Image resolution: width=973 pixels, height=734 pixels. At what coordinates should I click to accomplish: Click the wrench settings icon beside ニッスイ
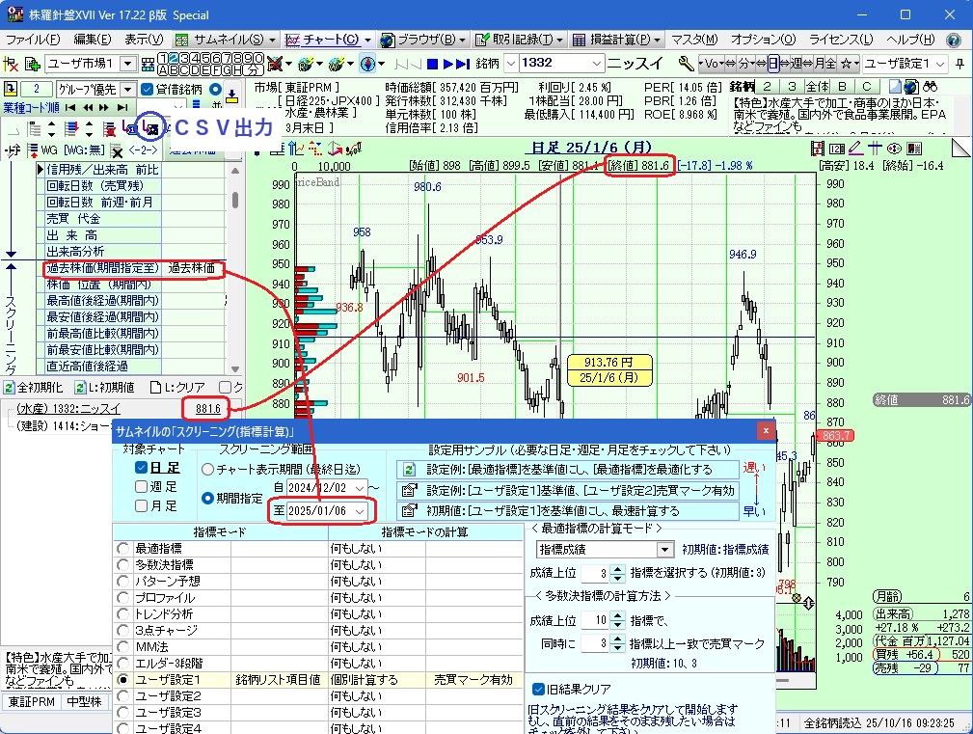click(687, 64)
